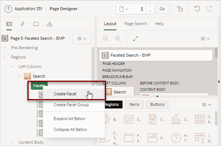Go up to Application 331 via the arrow icon
Image resolution: width=221 pixels, height=146 pixels.
[x=8, y=9]
